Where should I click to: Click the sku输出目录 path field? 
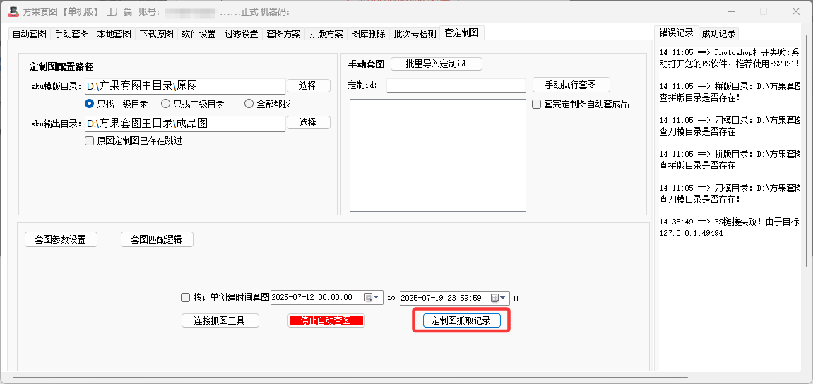(x=185, y=124)
